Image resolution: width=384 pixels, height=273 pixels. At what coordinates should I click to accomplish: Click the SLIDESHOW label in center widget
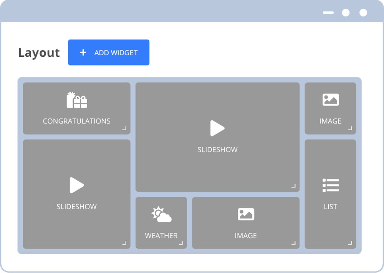[x=217, y=150]
